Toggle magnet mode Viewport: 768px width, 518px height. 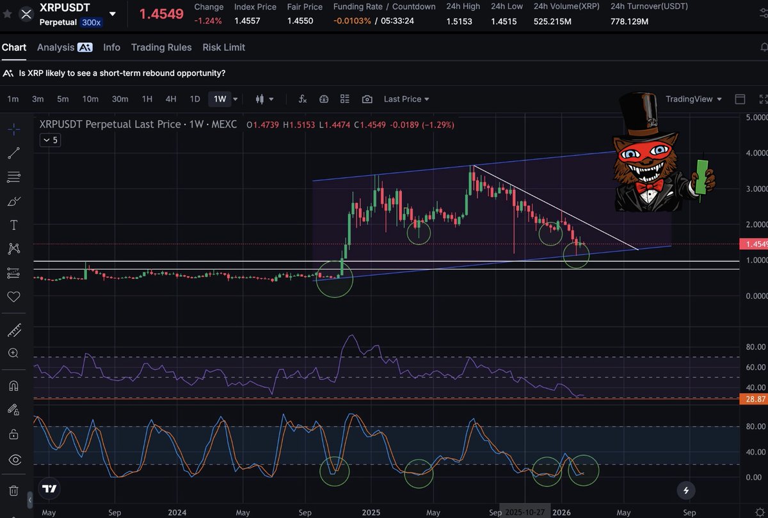pyautogui.click(x=14, y=386)
